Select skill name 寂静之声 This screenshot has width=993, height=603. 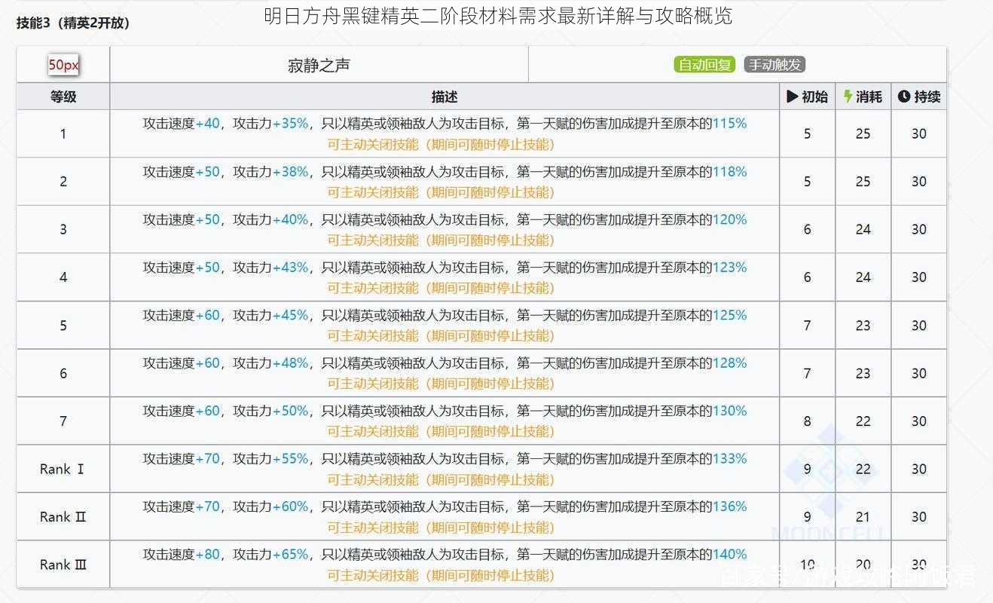point(319,66)
